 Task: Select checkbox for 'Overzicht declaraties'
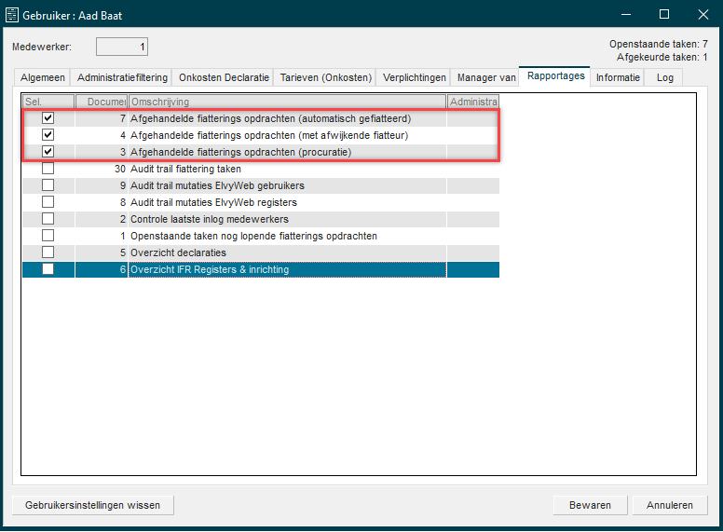[x=48, y=252]
